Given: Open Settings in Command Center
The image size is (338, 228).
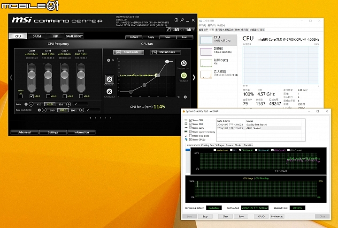Looking at the screenshot, I should click(53, 132).
